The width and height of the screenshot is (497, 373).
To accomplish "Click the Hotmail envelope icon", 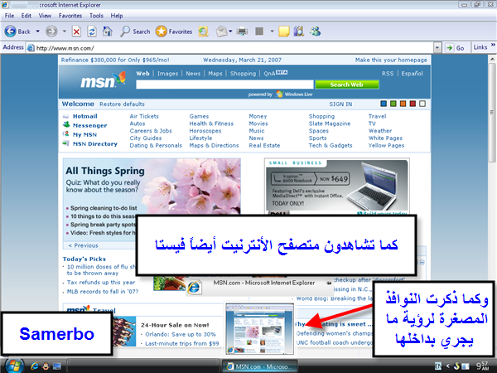I will coord(65,116).
